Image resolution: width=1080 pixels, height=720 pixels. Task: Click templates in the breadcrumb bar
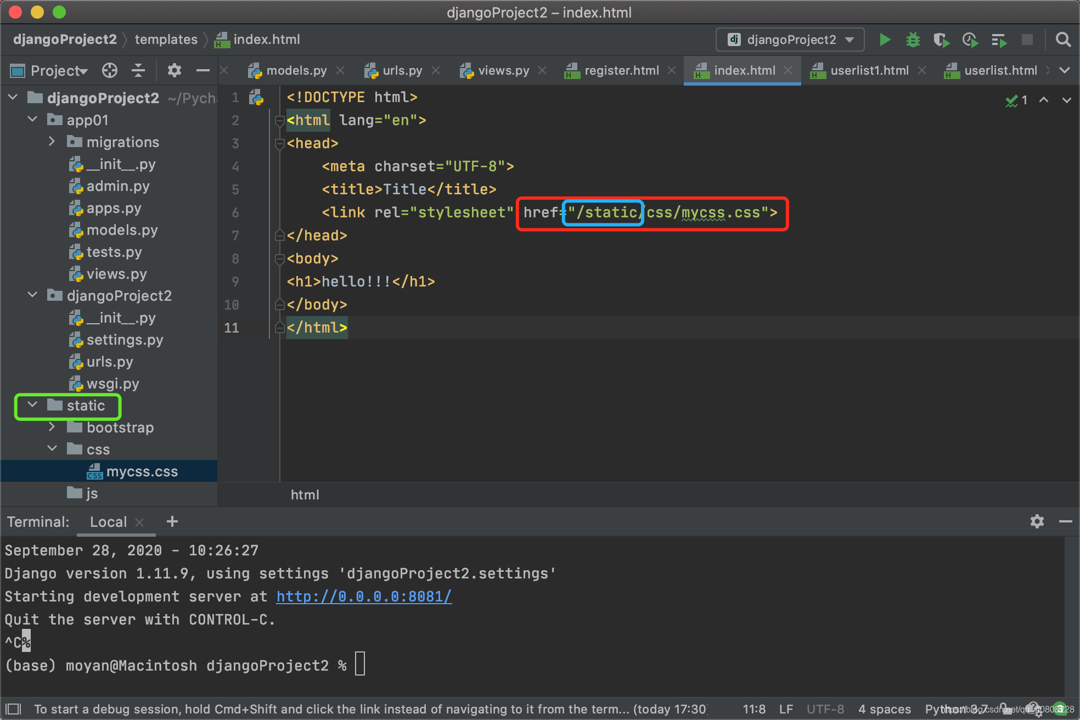pyautogui.click(x=166, y=40)
